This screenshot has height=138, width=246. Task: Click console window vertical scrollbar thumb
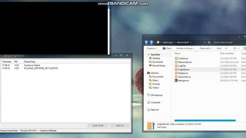[108, 6]
